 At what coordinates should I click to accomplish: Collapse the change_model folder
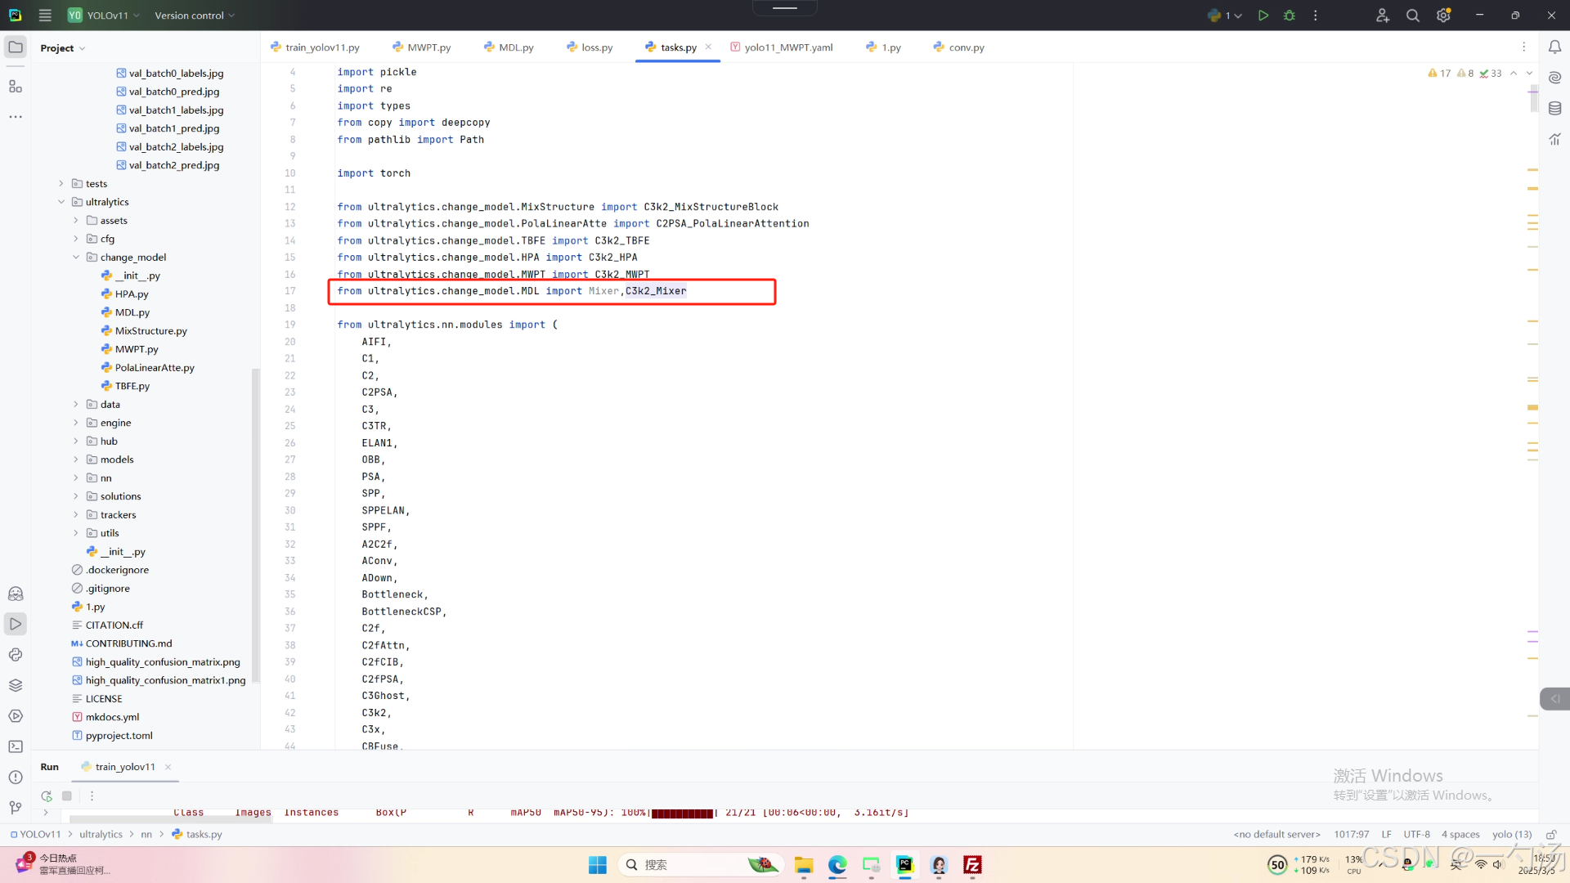click(x=76, y=257)
